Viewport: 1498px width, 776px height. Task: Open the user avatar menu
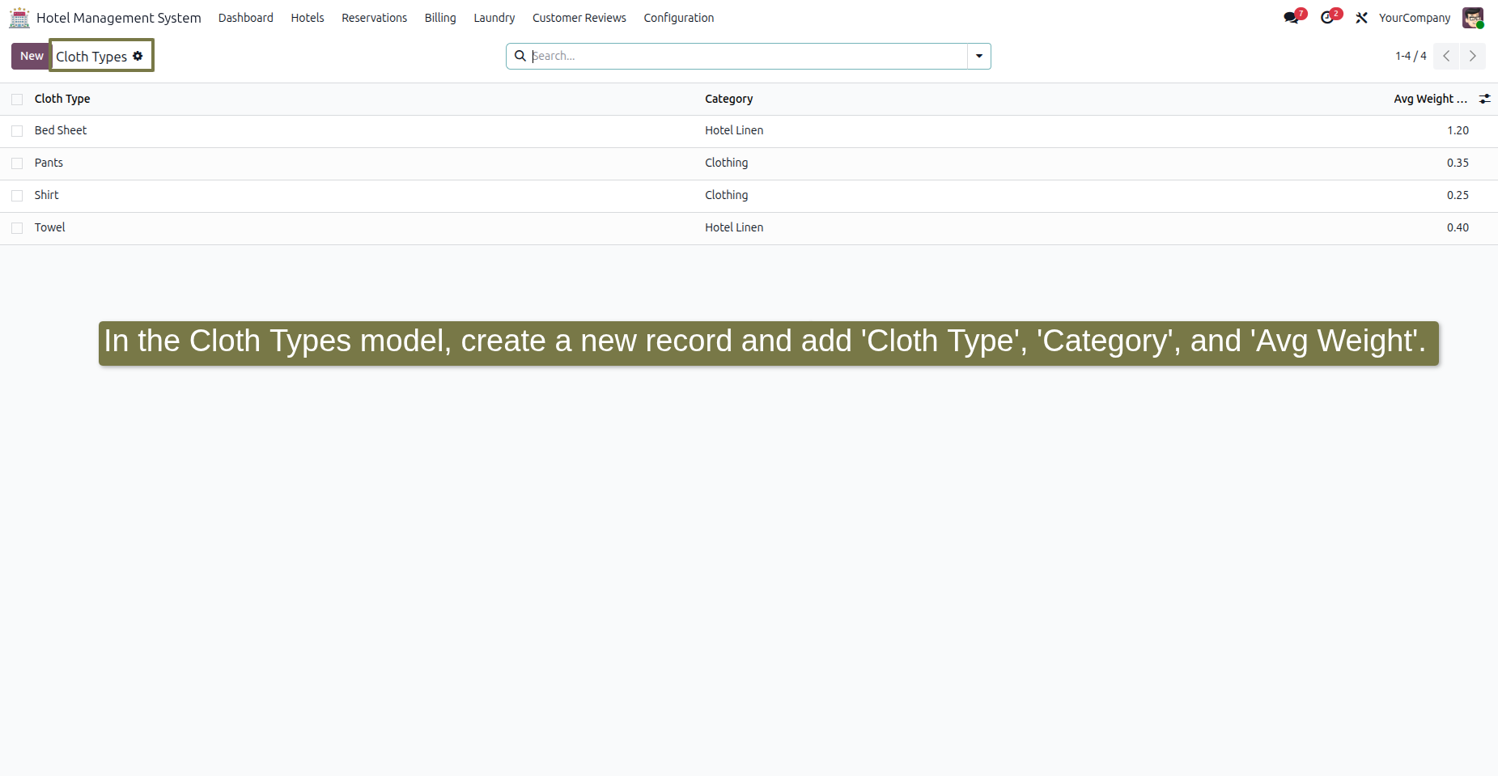click(1473, 18)
